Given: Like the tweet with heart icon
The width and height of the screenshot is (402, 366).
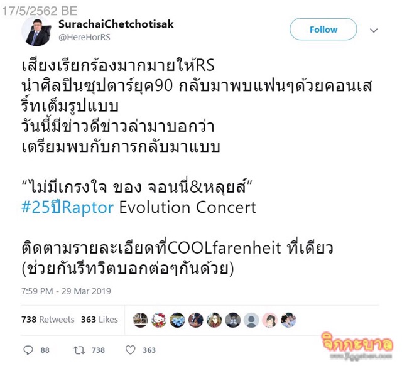Looking at the screenshot, I should click(131, 350).
